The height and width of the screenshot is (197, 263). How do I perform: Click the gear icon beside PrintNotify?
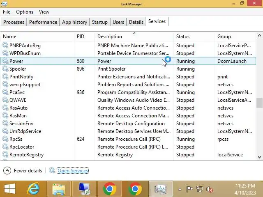pyautogui.click(x=5, y=77)
